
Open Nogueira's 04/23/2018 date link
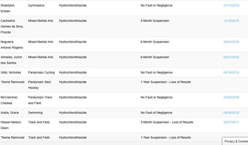pos(231,42)
